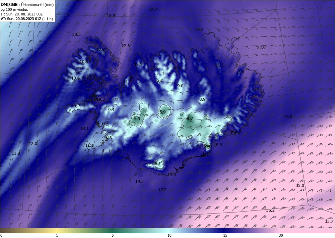Click the color scale label 0
The height and width of the screenshot is (238, 335).
(1, 235)
